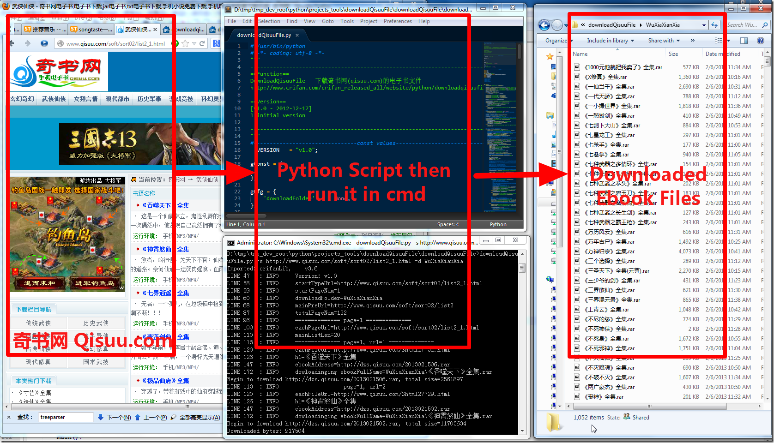Click 上一个(P) to find previous match
Screen dimensions: 774x443
click(155, 417)
